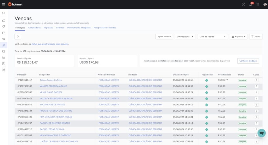Click payment icon in RAQUEL CÉSAR DE LIMA row

pos(207,130)
